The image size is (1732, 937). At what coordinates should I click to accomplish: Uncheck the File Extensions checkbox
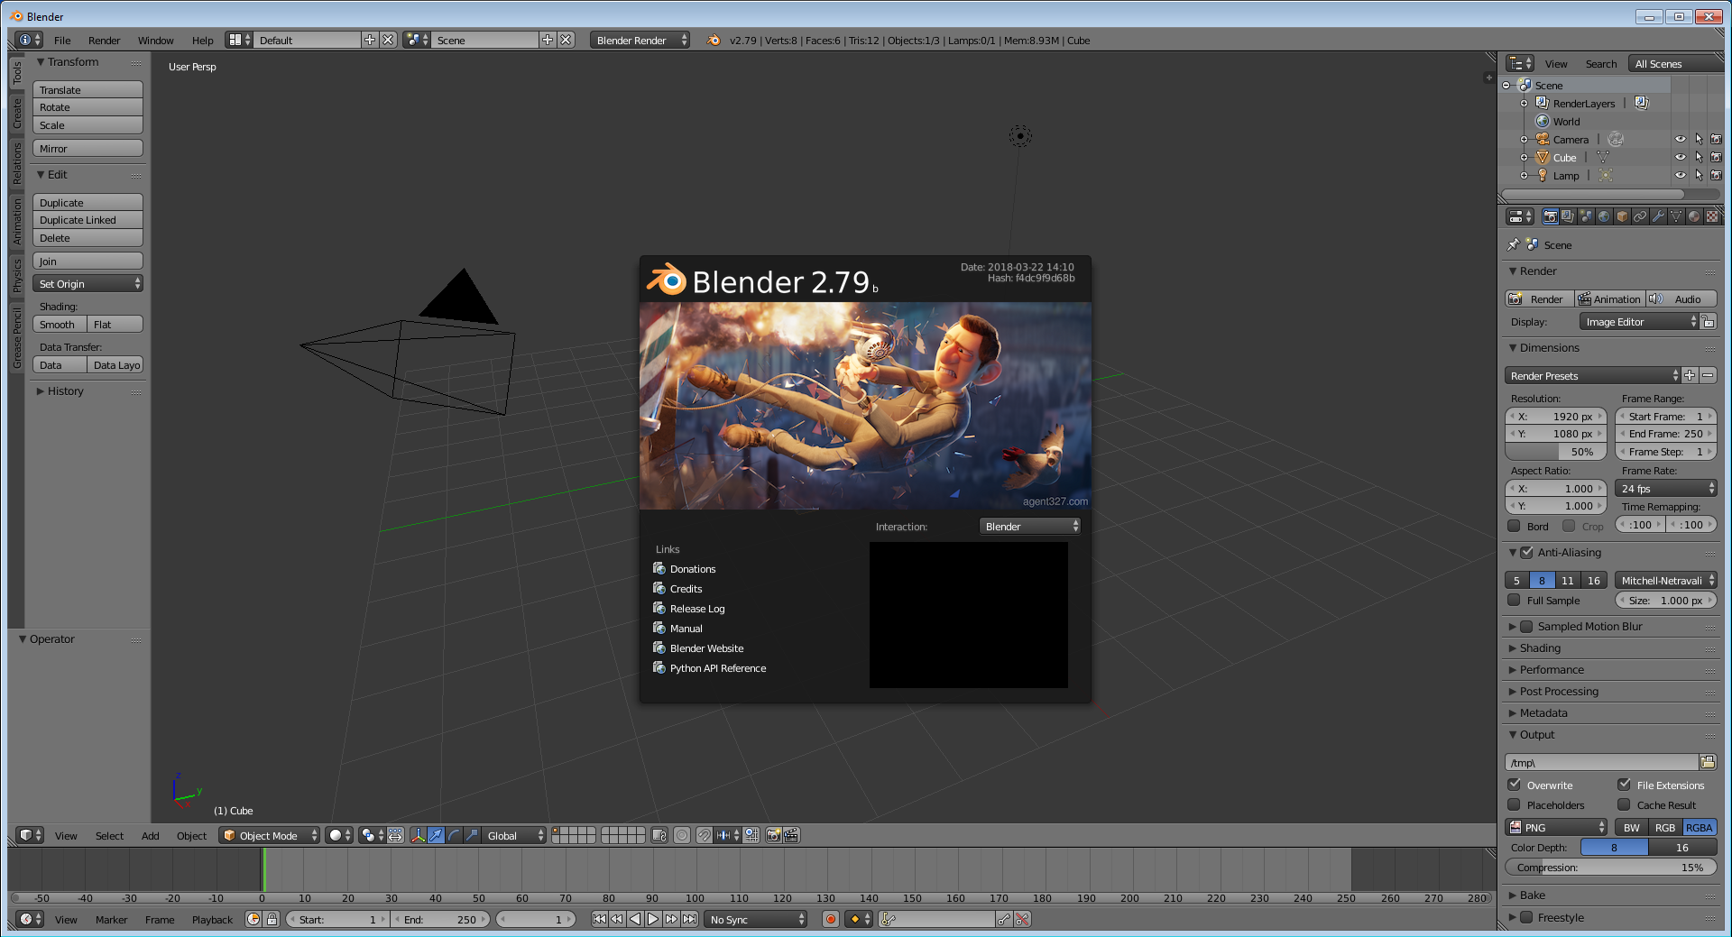coord(1624,785)
